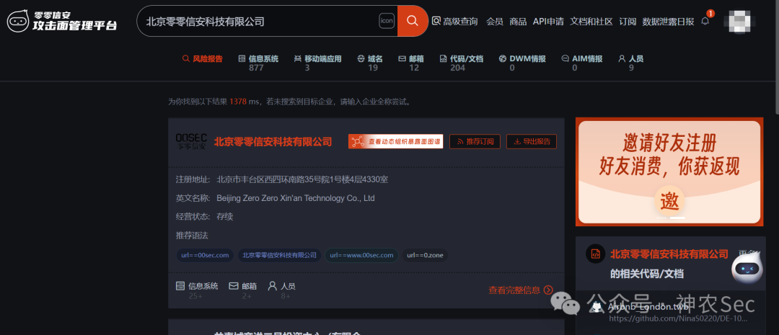Viewport: 779px width, 335px height.
Task: Open the robot assistant chat icon
Action: tap(747, 267)
